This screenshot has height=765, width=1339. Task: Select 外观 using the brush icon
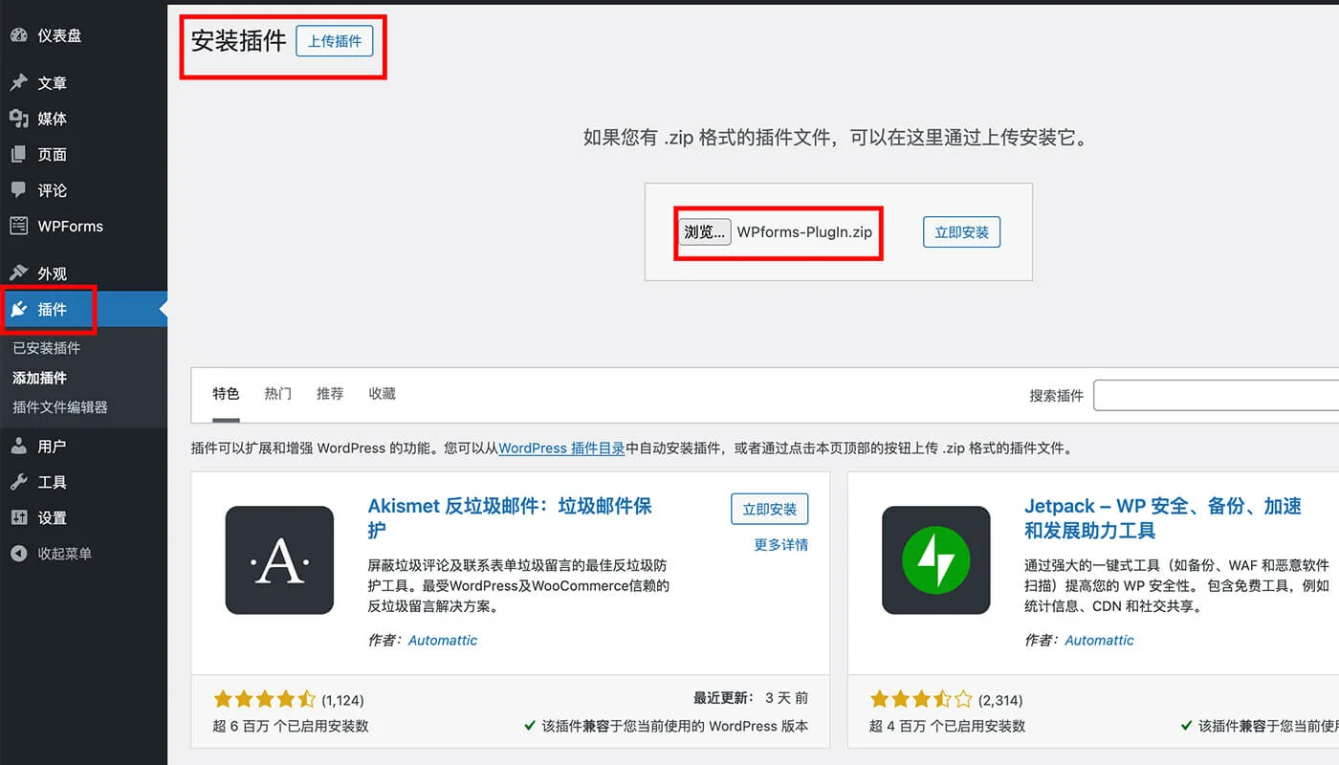click(x=19, y=273)
